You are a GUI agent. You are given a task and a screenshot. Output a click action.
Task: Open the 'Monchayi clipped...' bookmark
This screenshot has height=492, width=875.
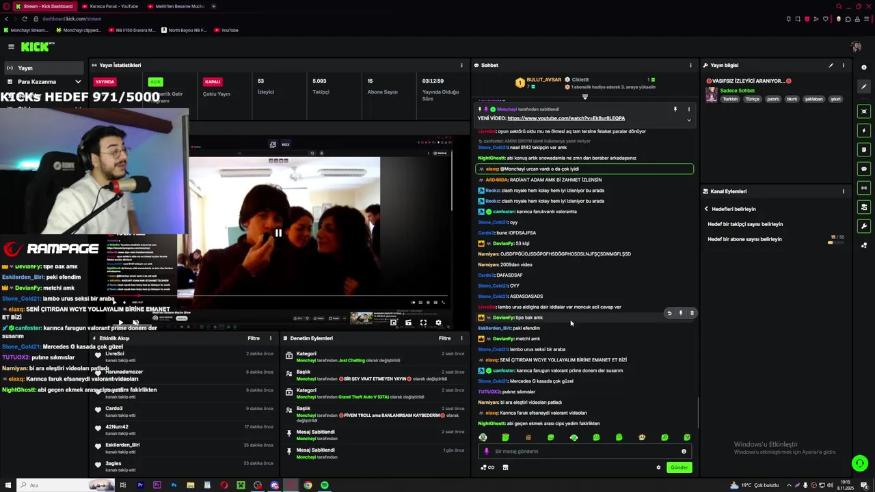pyautogui.click(x=79, y=30)
